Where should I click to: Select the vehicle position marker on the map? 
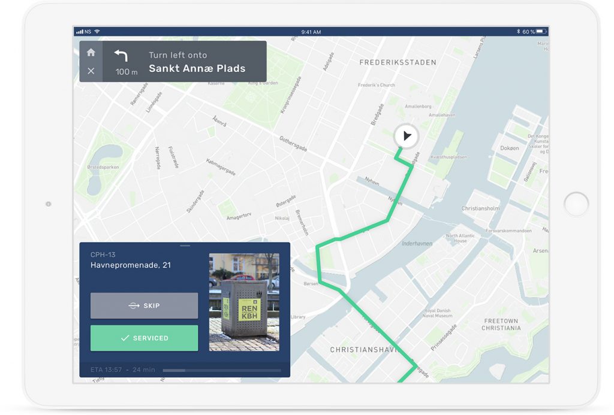(x=406, y=137)
